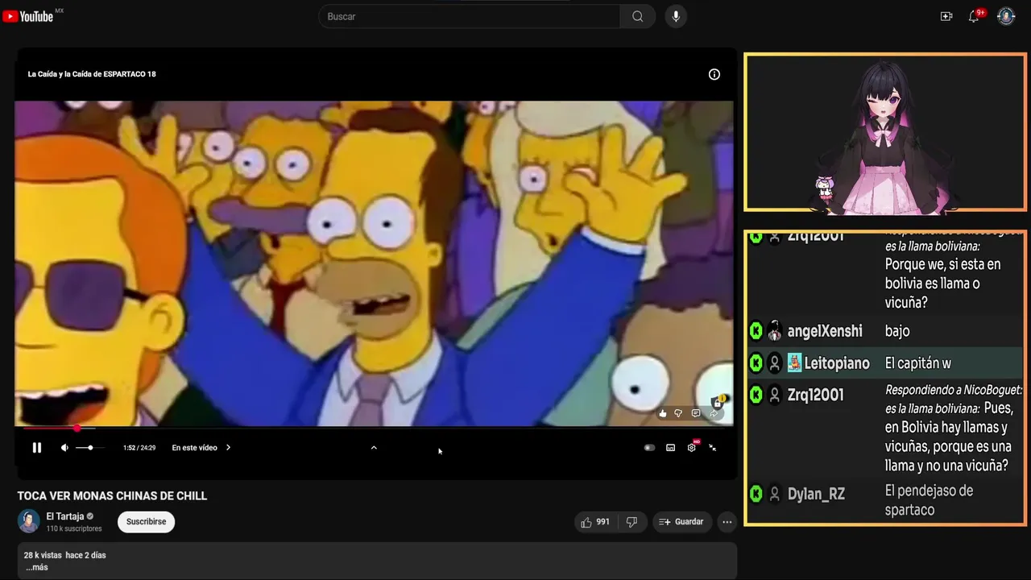The height and width of the screenshot is (580, 1031).
Task: Open the account avatar menu
Action: 1006,16
